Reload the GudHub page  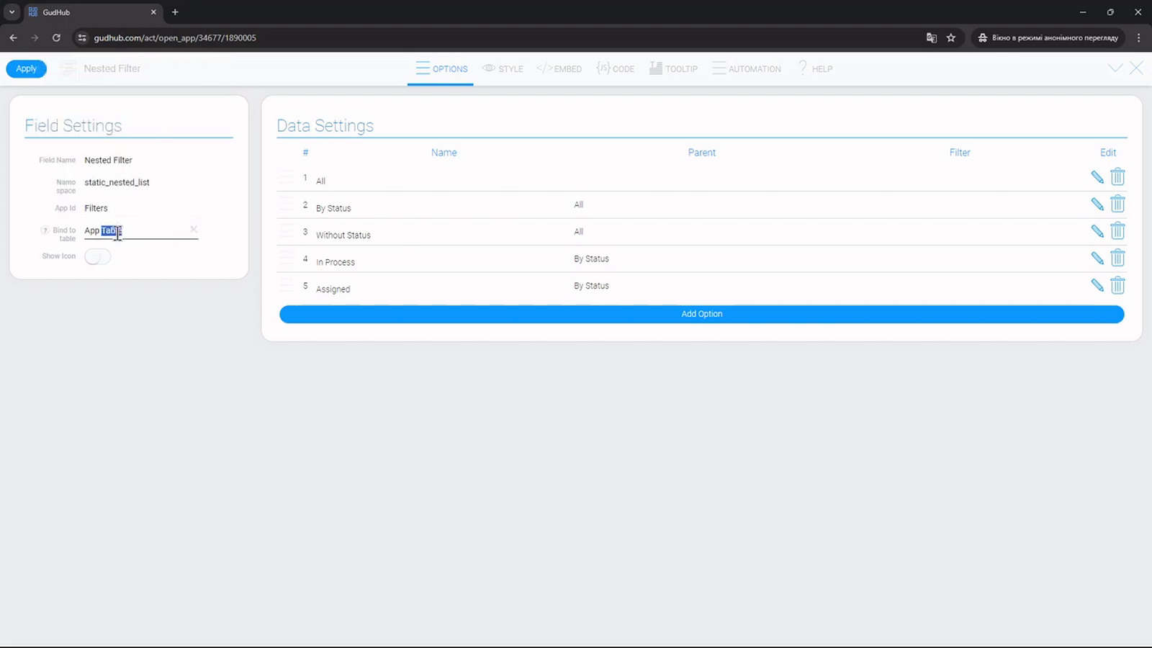(x=56, y=37)
